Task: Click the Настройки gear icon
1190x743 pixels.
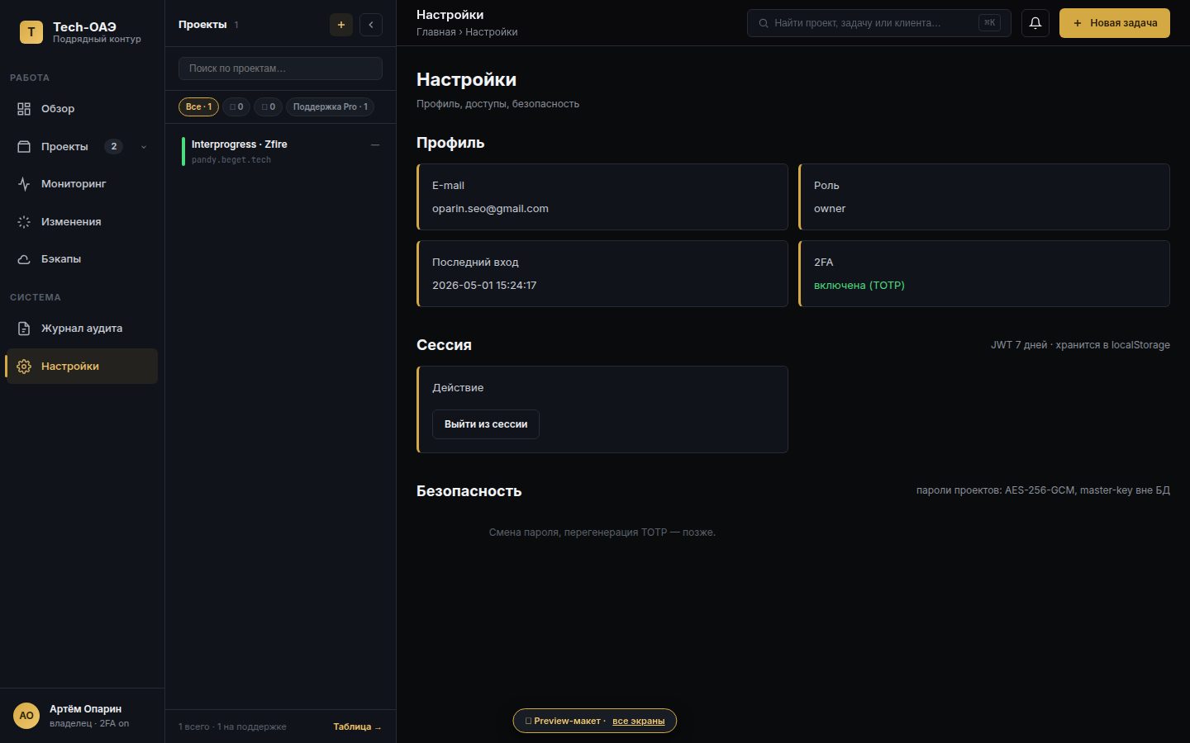Action: [x=24, y=367]
